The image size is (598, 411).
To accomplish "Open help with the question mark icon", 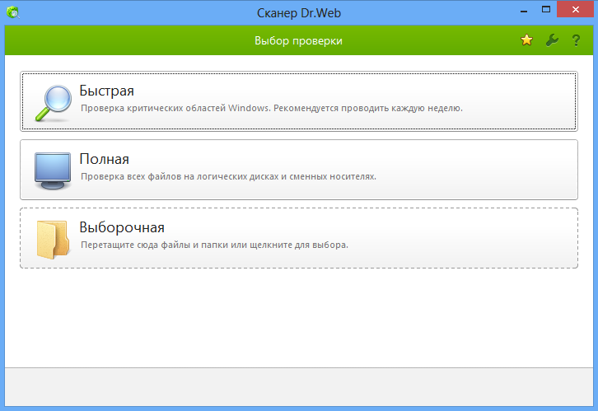I will pyautogui.click(x=576, y=40).
